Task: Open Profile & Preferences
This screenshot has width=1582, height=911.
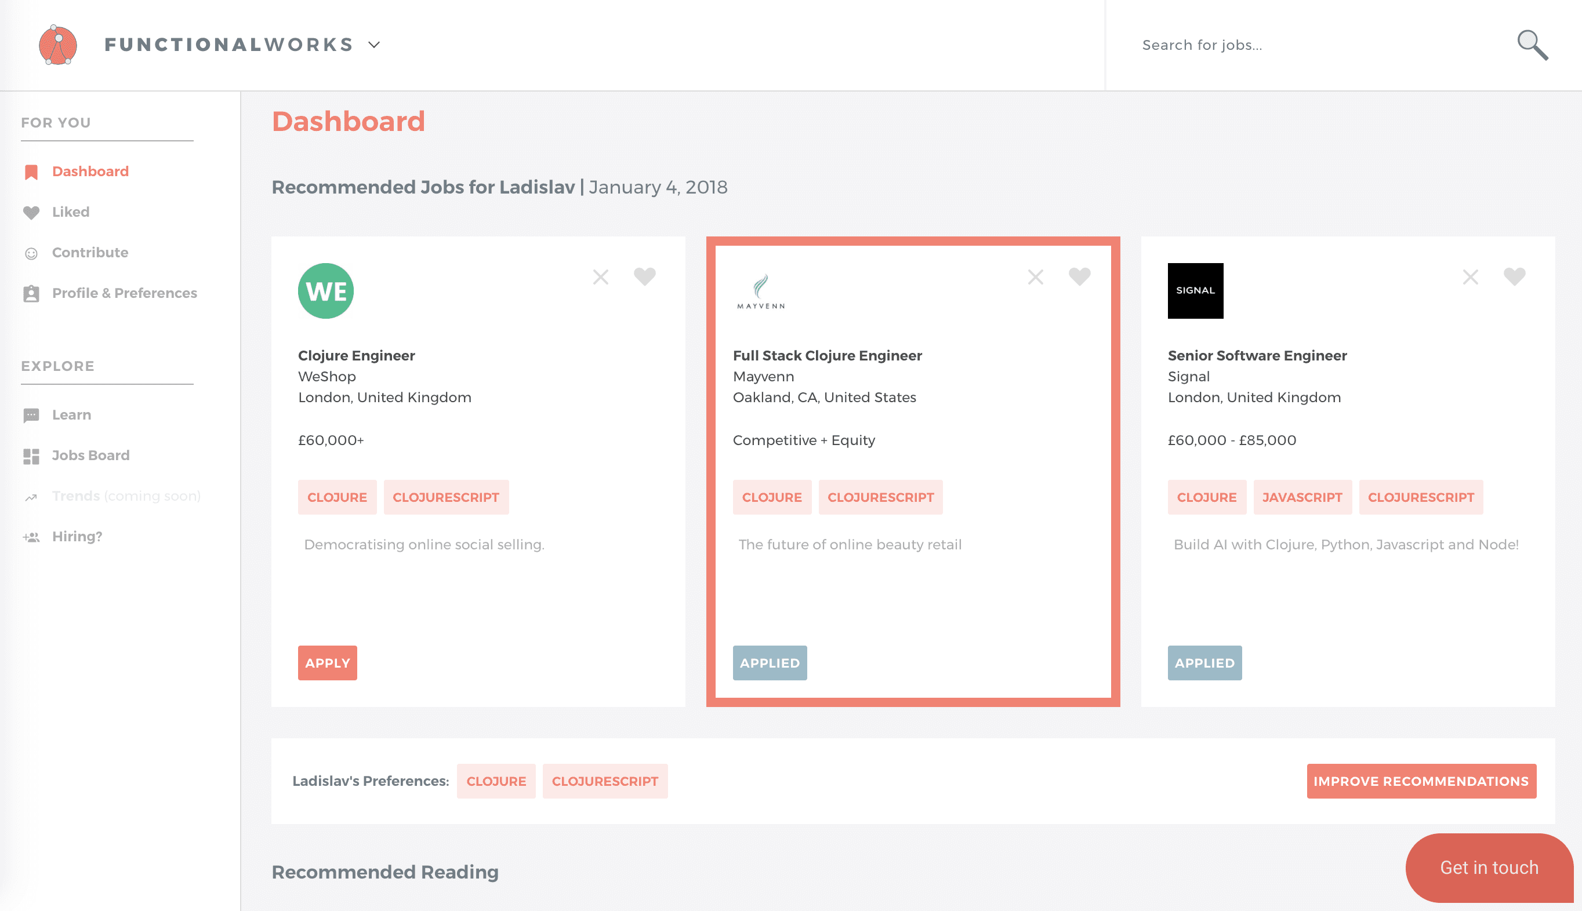Action: coord(125,293)
